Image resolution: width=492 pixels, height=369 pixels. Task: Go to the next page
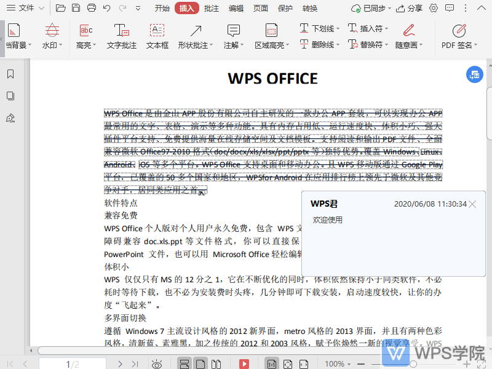coord(120,364)
